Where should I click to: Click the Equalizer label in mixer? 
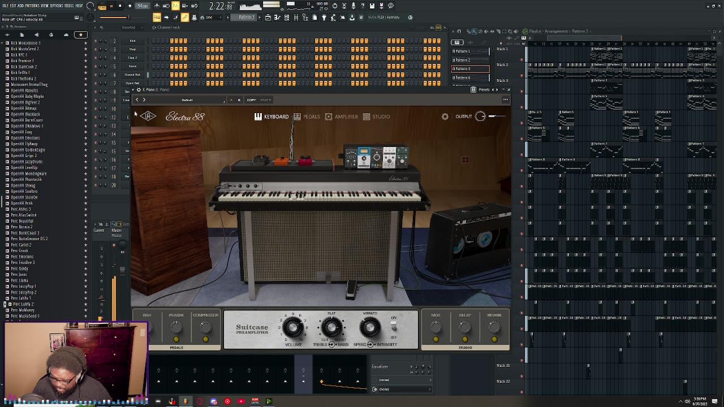(380, 366)
